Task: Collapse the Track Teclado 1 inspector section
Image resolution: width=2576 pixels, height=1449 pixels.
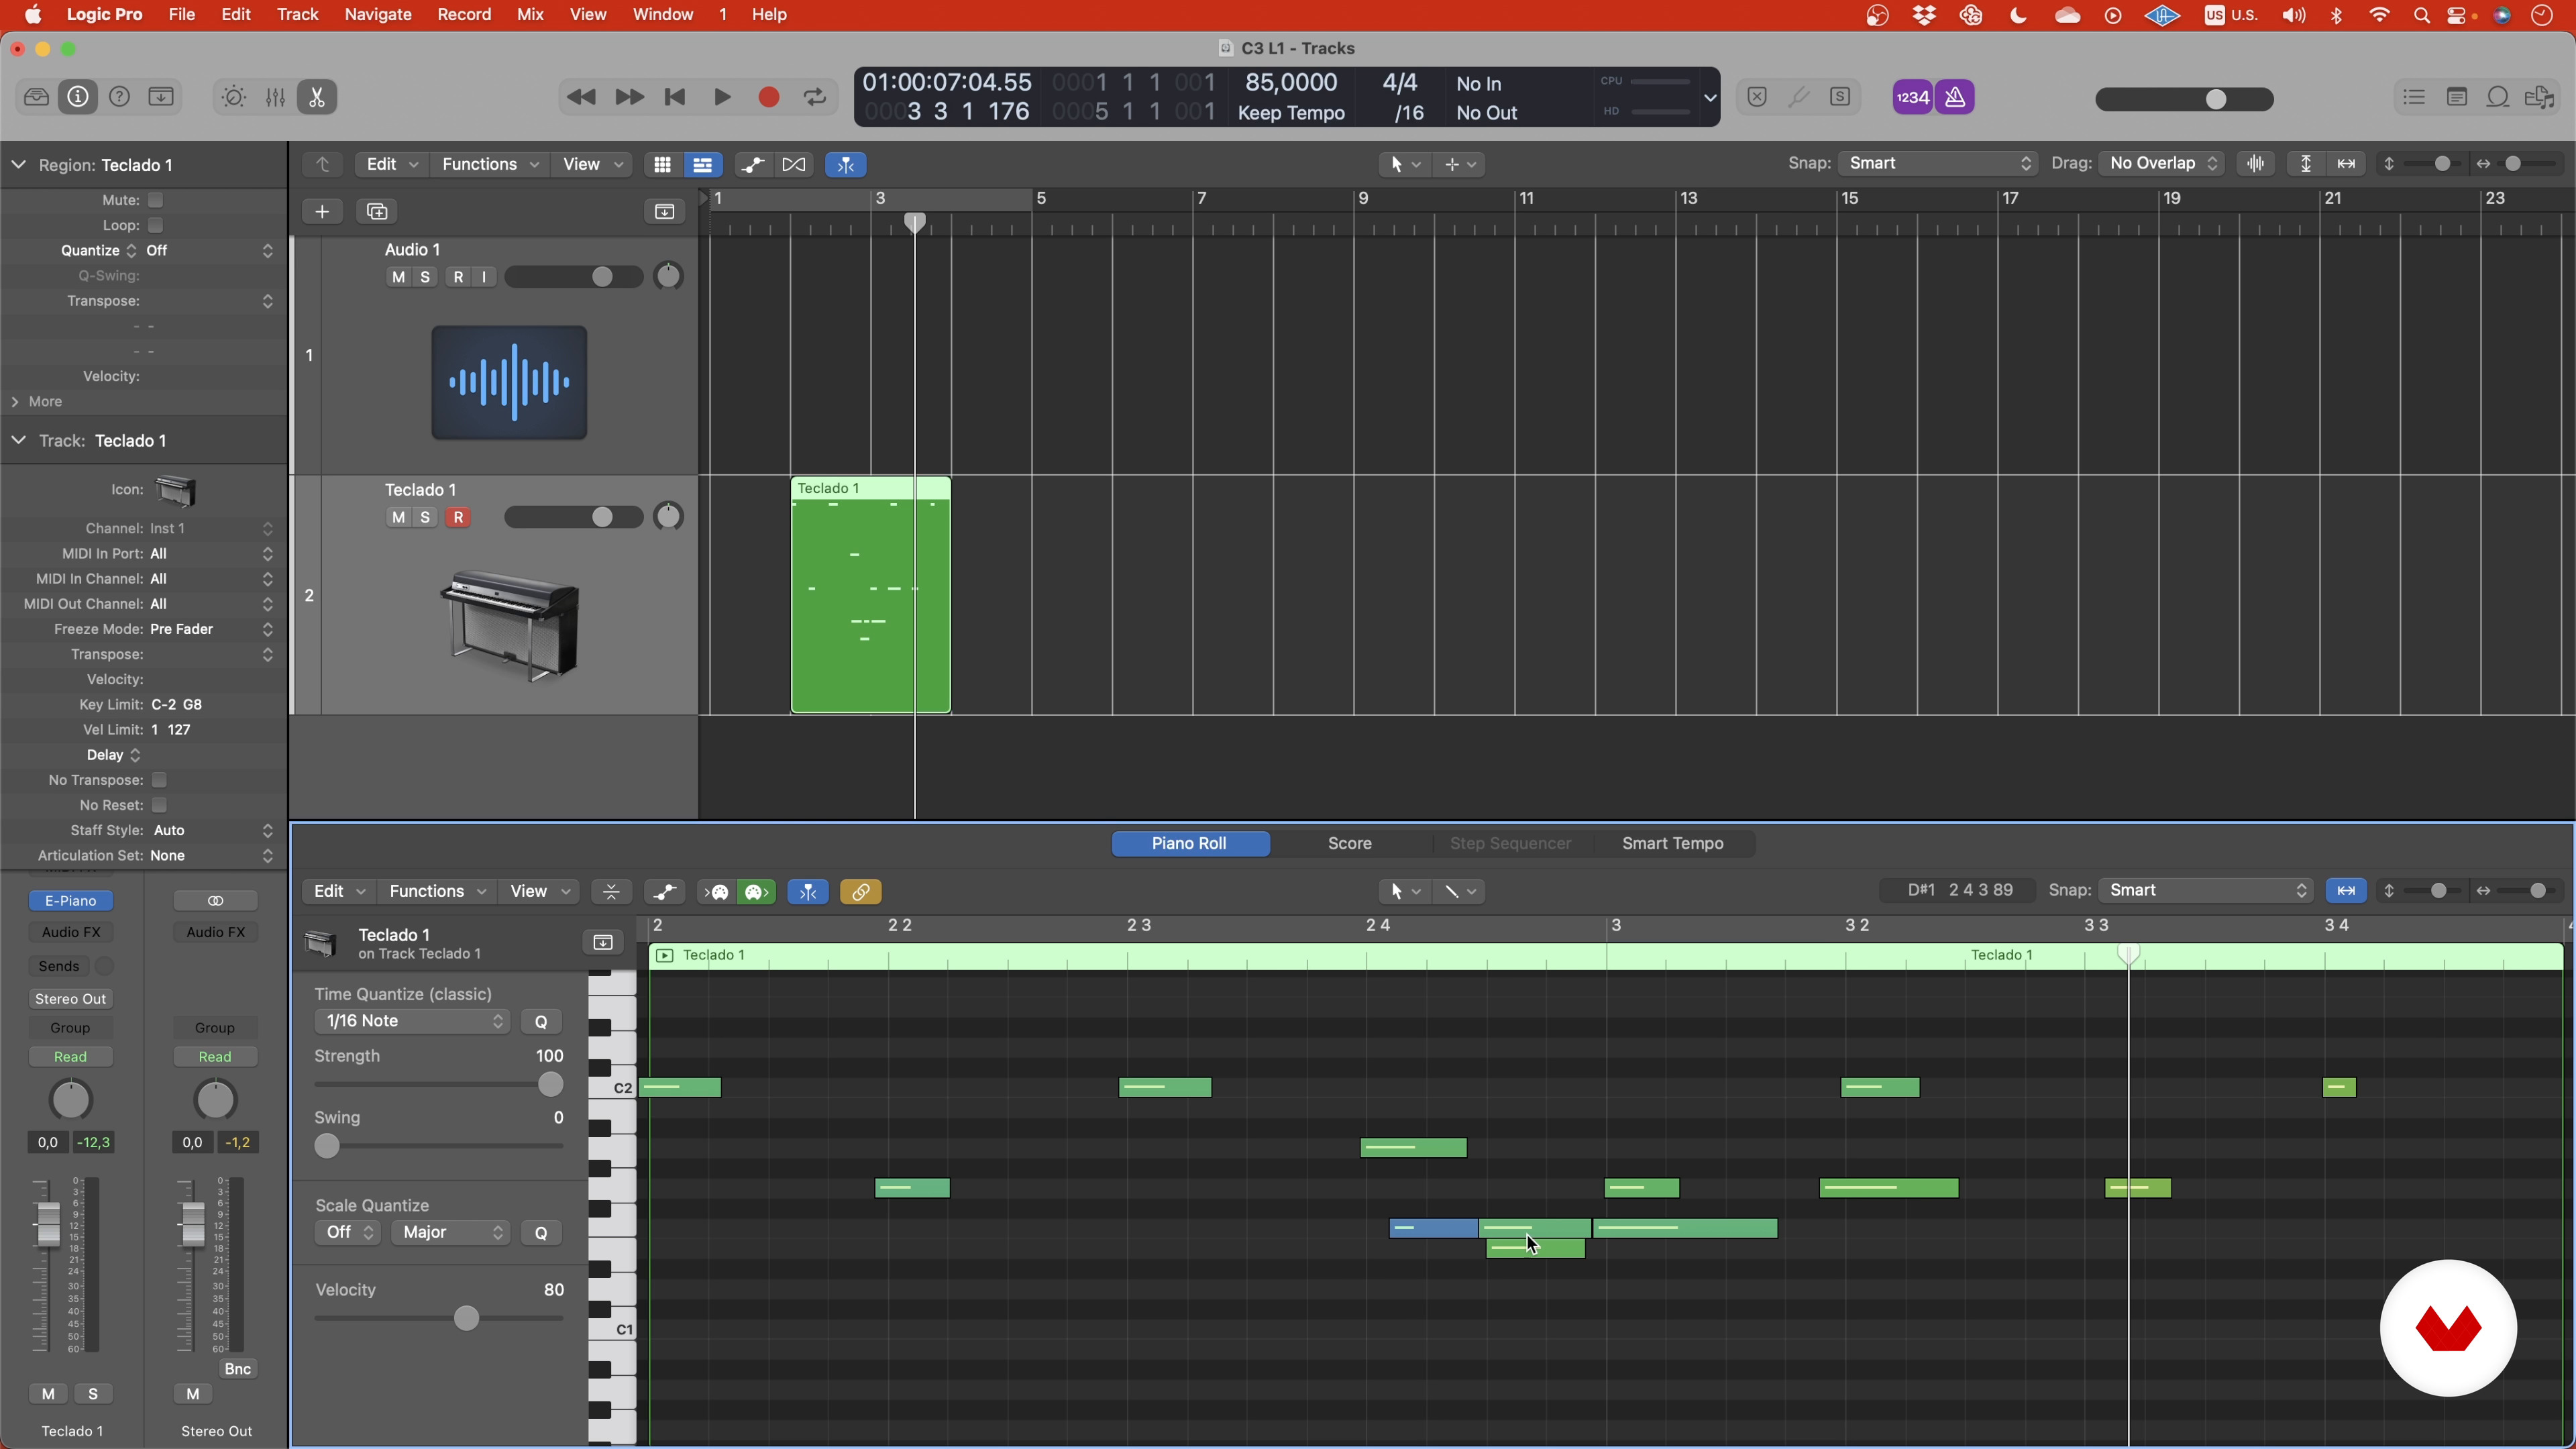Action: (x=18, y=440)
